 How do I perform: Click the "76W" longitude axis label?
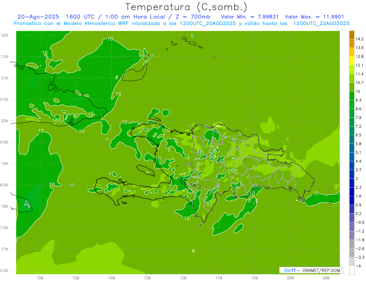point(40,278)
